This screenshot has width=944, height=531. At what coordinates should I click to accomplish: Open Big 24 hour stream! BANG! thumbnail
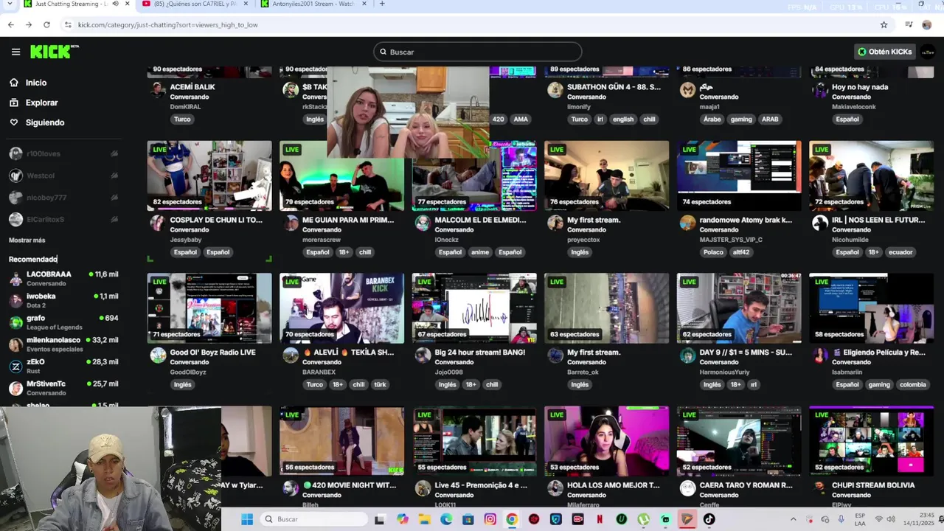click(x=474, y=308)
